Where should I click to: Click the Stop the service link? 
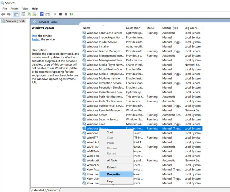tap(34, 36)
